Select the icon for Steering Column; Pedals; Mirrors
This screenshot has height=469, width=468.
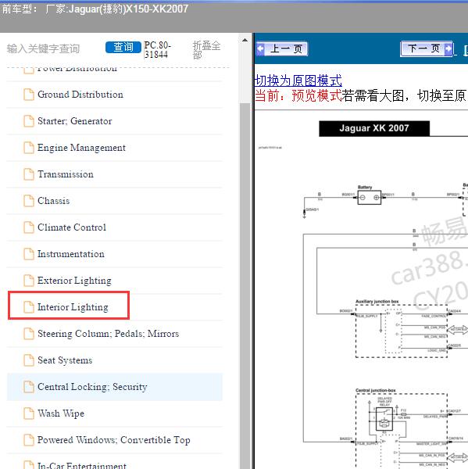pyautogui.click(x=29, y=334)
